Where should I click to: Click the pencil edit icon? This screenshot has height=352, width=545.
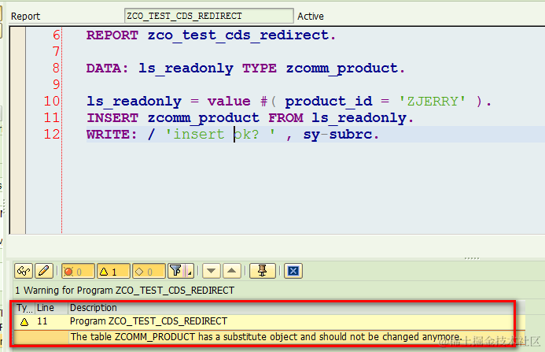[44, 271]
